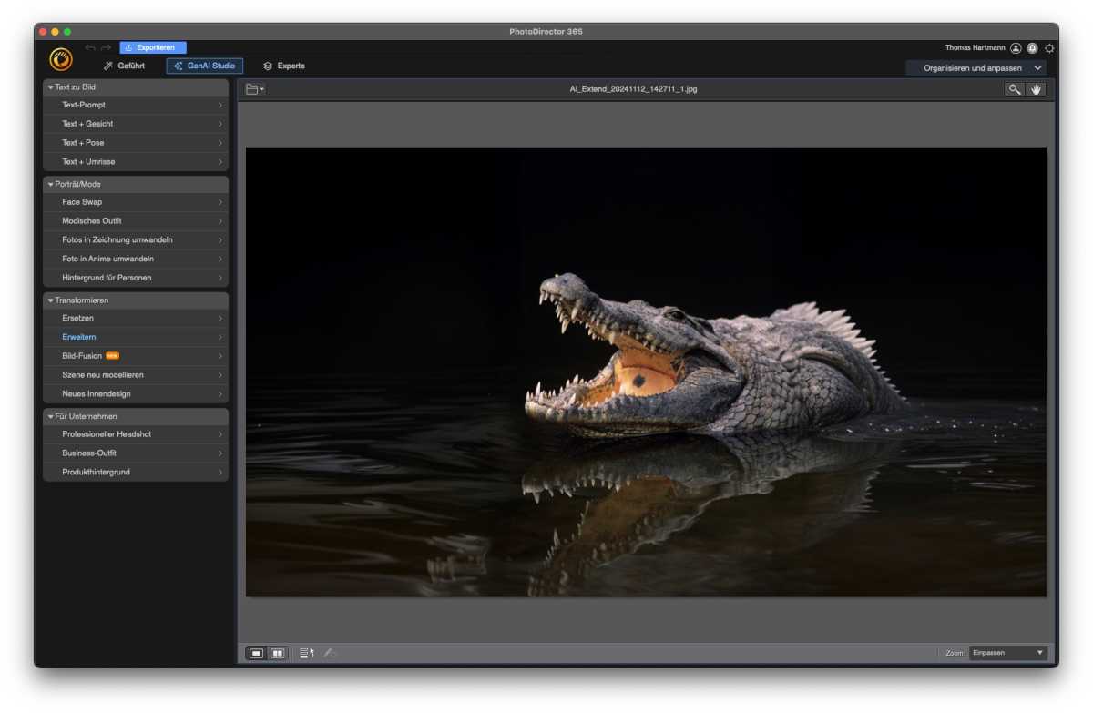Click the greyed-out brush icon in bottom bar
Image resolution: width=1093 pixels, height=713 pixels.
(330, 653)
